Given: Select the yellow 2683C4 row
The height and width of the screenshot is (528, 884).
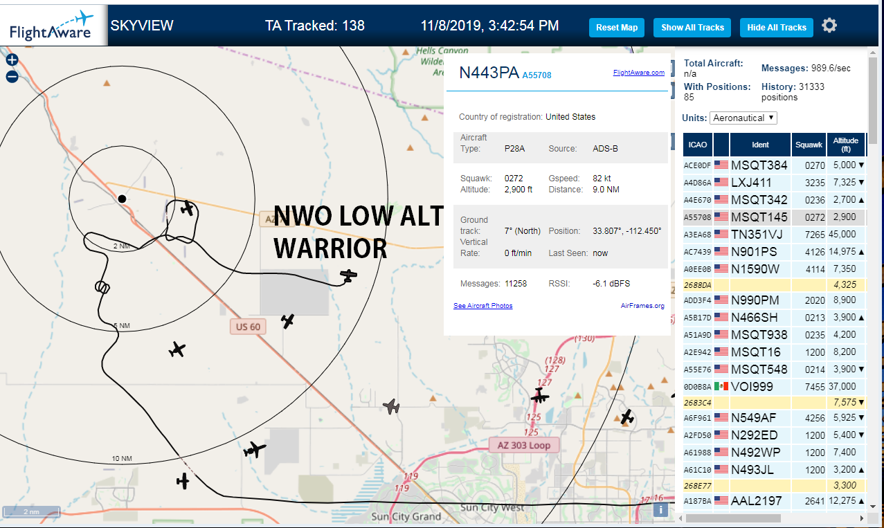Looking at the screenshot, I should 774,402.
